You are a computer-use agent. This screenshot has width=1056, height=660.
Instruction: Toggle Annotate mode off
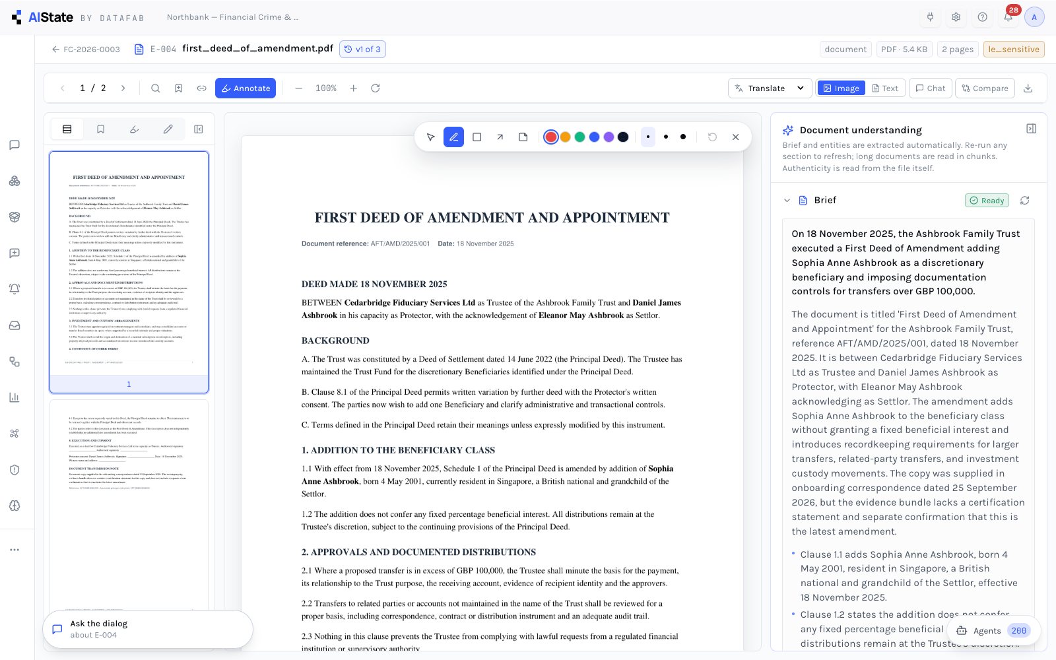point(246,88)
